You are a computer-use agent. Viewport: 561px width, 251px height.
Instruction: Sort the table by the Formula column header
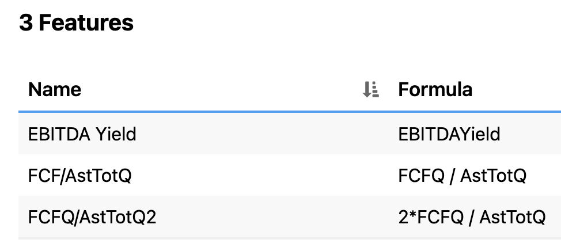point(435,89)
